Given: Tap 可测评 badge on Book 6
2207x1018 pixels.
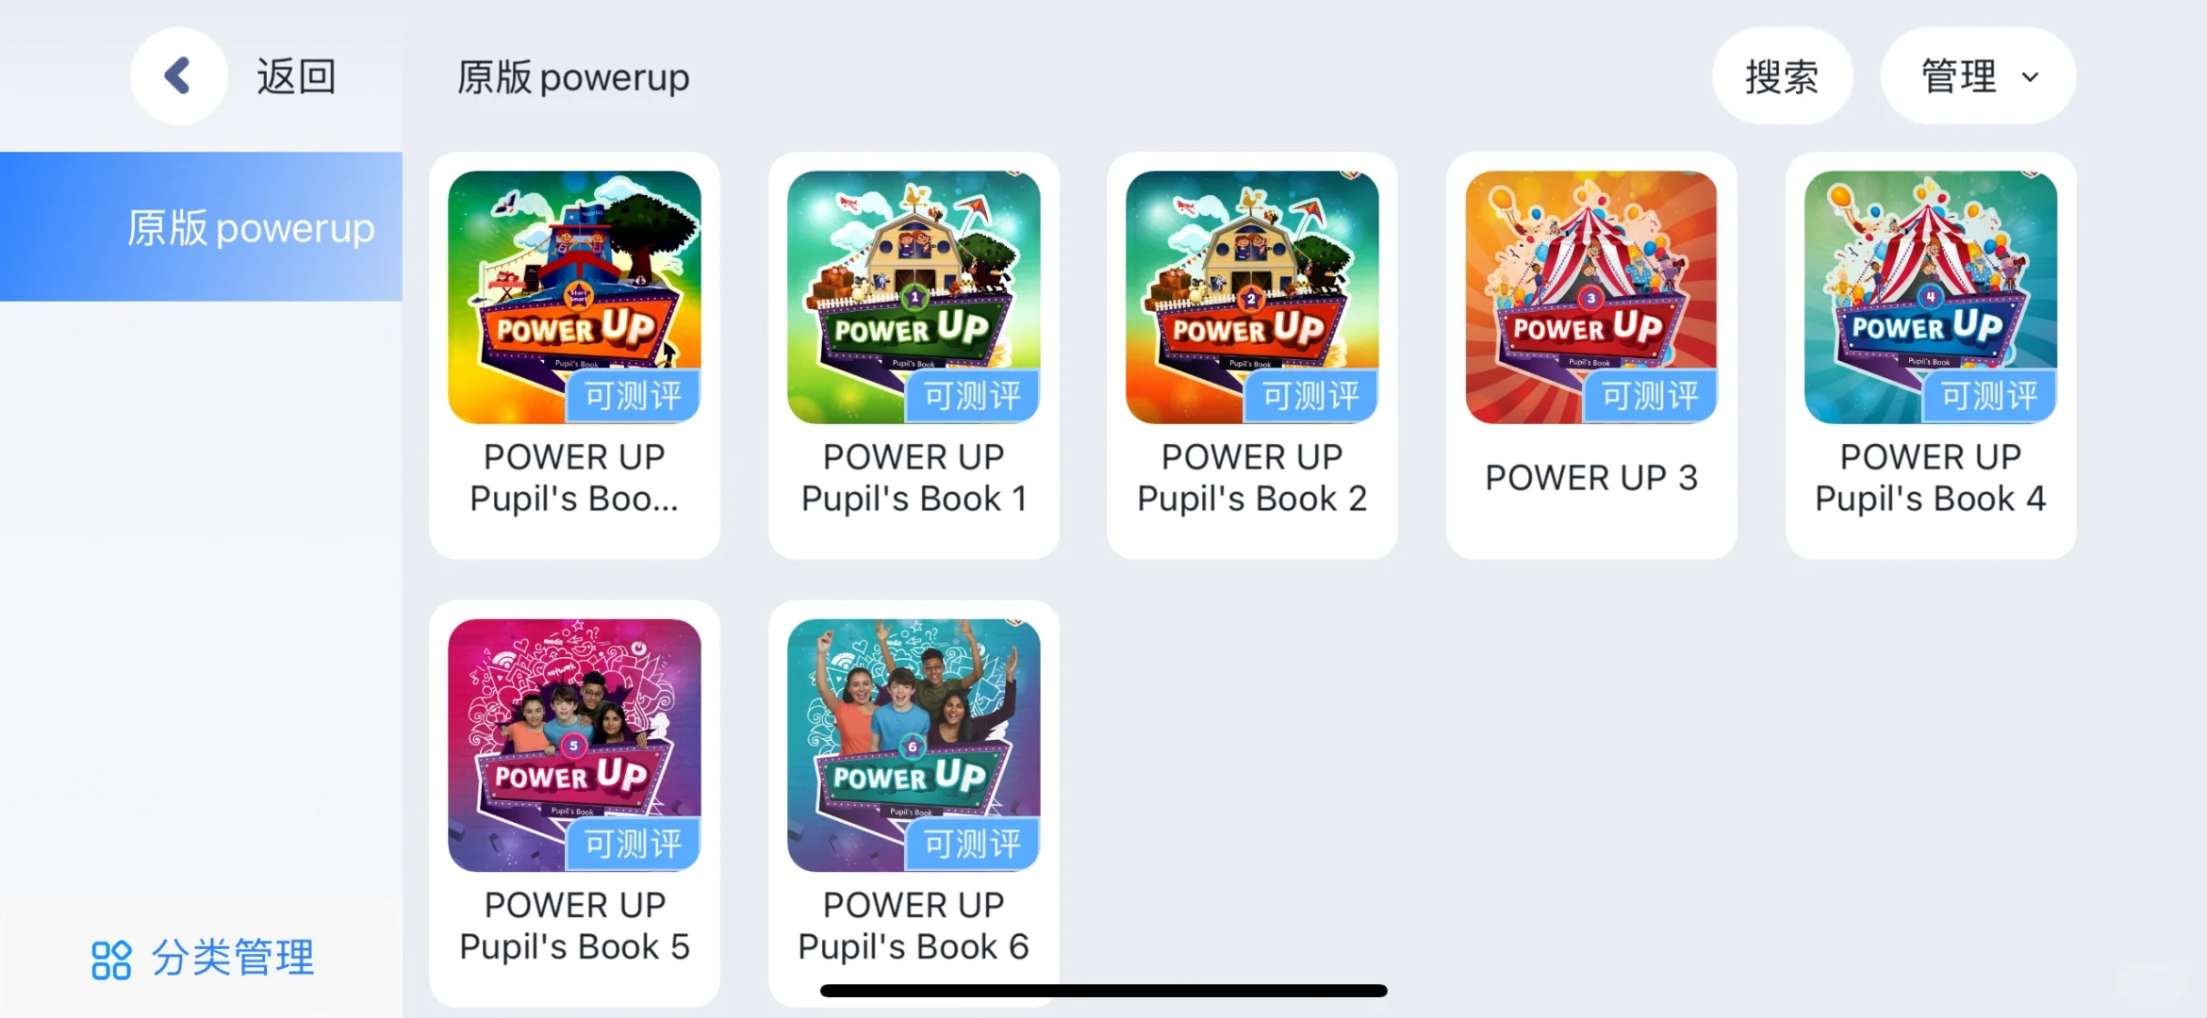Looking at the screenshot, I should click(972, 844).
